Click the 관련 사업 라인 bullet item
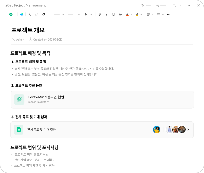This screenshot has width=204, height=173. point(35,160)
